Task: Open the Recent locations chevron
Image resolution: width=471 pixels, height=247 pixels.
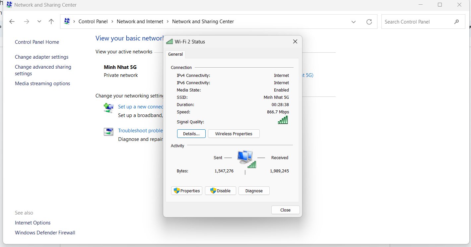Action: pyautogui.click(x=39, y=22)
